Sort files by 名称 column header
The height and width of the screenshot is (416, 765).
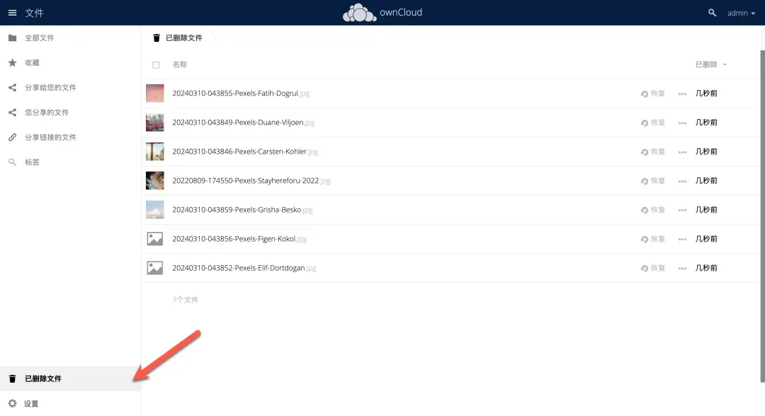(x=180, y=64)
